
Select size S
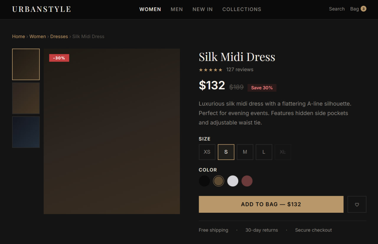pos(226,152)
